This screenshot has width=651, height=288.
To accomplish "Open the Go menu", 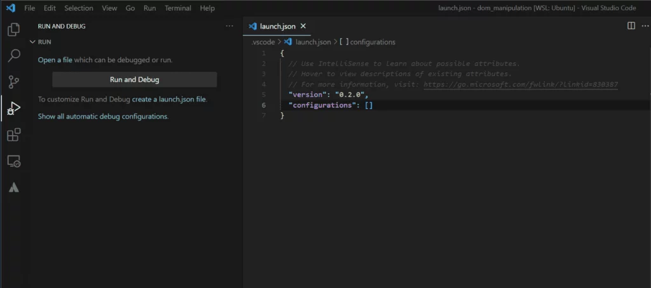I will pyautogui.click(x=130, y=8).
